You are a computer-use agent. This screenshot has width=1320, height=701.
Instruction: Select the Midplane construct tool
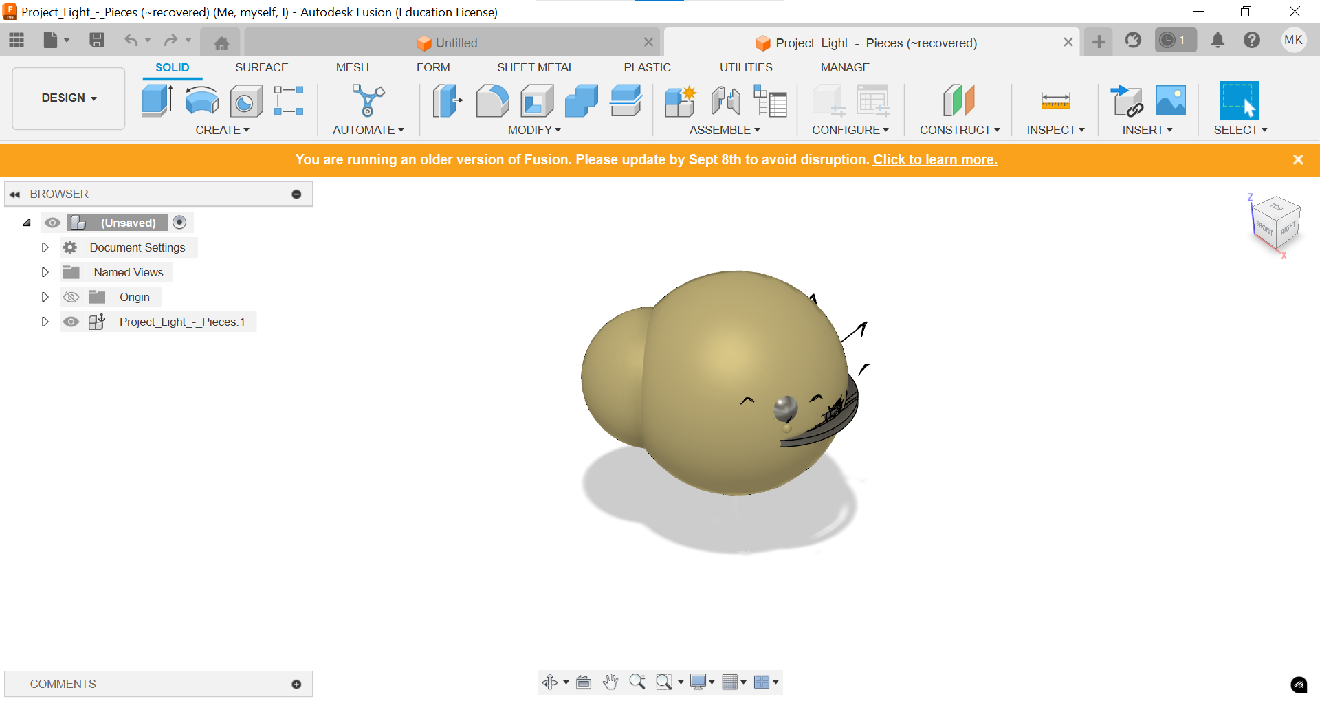click(x=959, y=100)
